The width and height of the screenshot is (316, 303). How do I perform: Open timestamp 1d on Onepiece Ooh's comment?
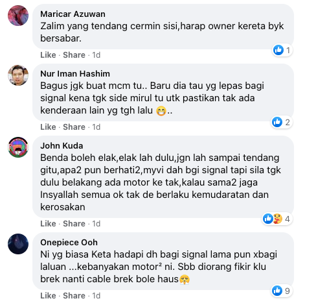click(96, 296)
